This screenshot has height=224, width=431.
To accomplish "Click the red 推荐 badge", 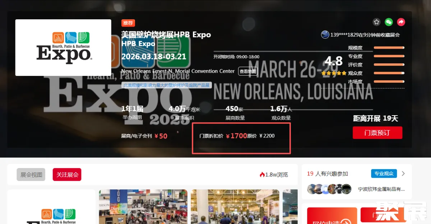I will click(128, 23).
